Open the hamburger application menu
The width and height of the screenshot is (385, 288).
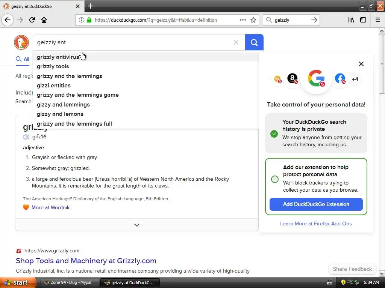[378, 20]
